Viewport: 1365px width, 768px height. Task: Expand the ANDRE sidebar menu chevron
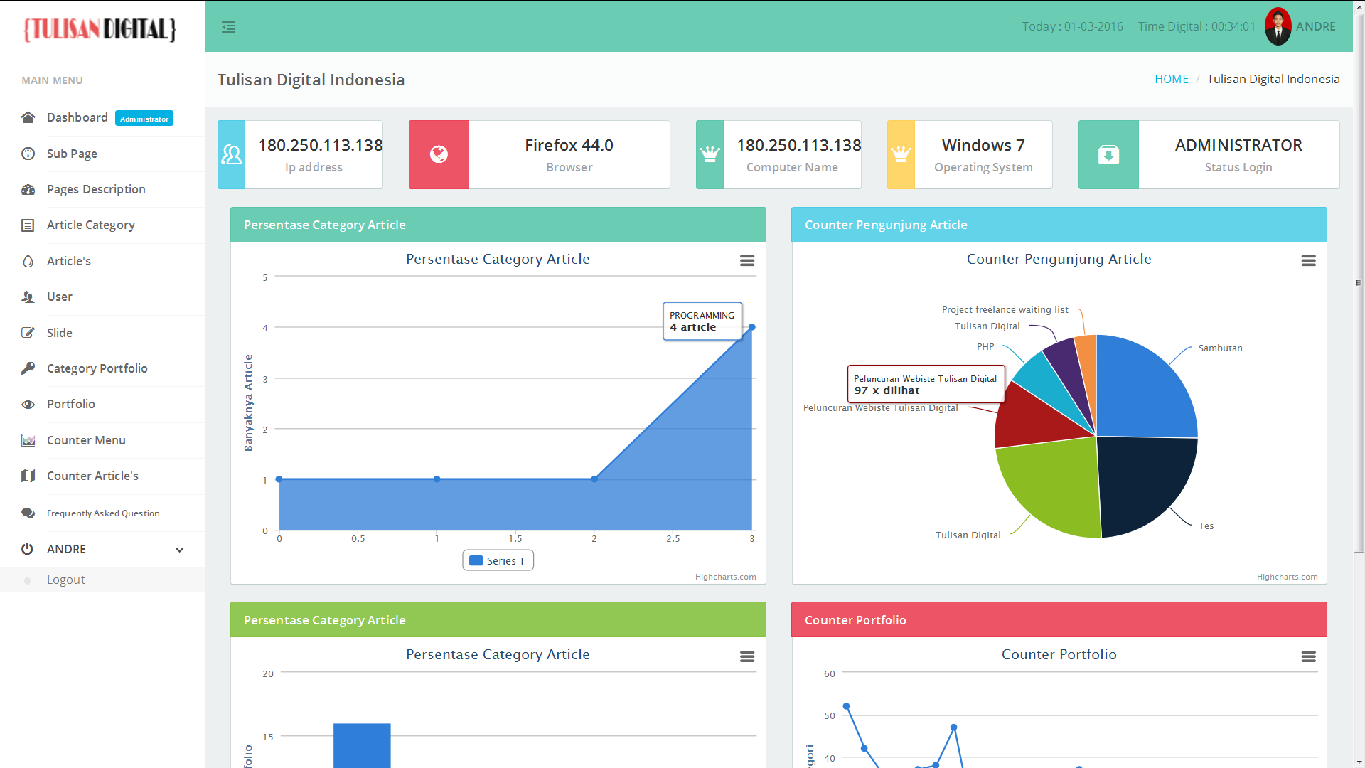(x=179, y=550)
